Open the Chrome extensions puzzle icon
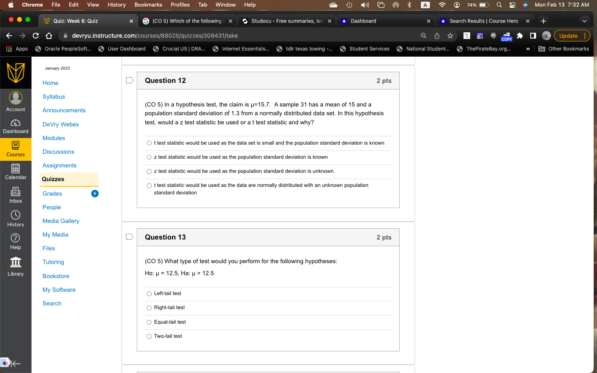 click(520, 36)
